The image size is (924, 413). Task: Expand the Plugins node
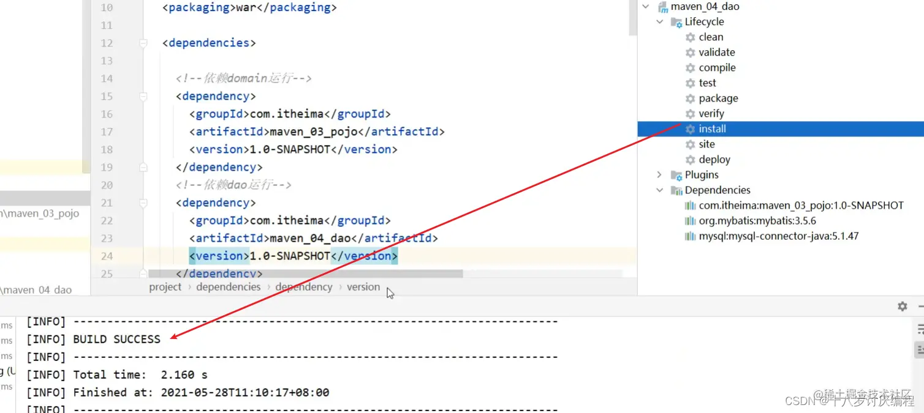pos(660,174)
